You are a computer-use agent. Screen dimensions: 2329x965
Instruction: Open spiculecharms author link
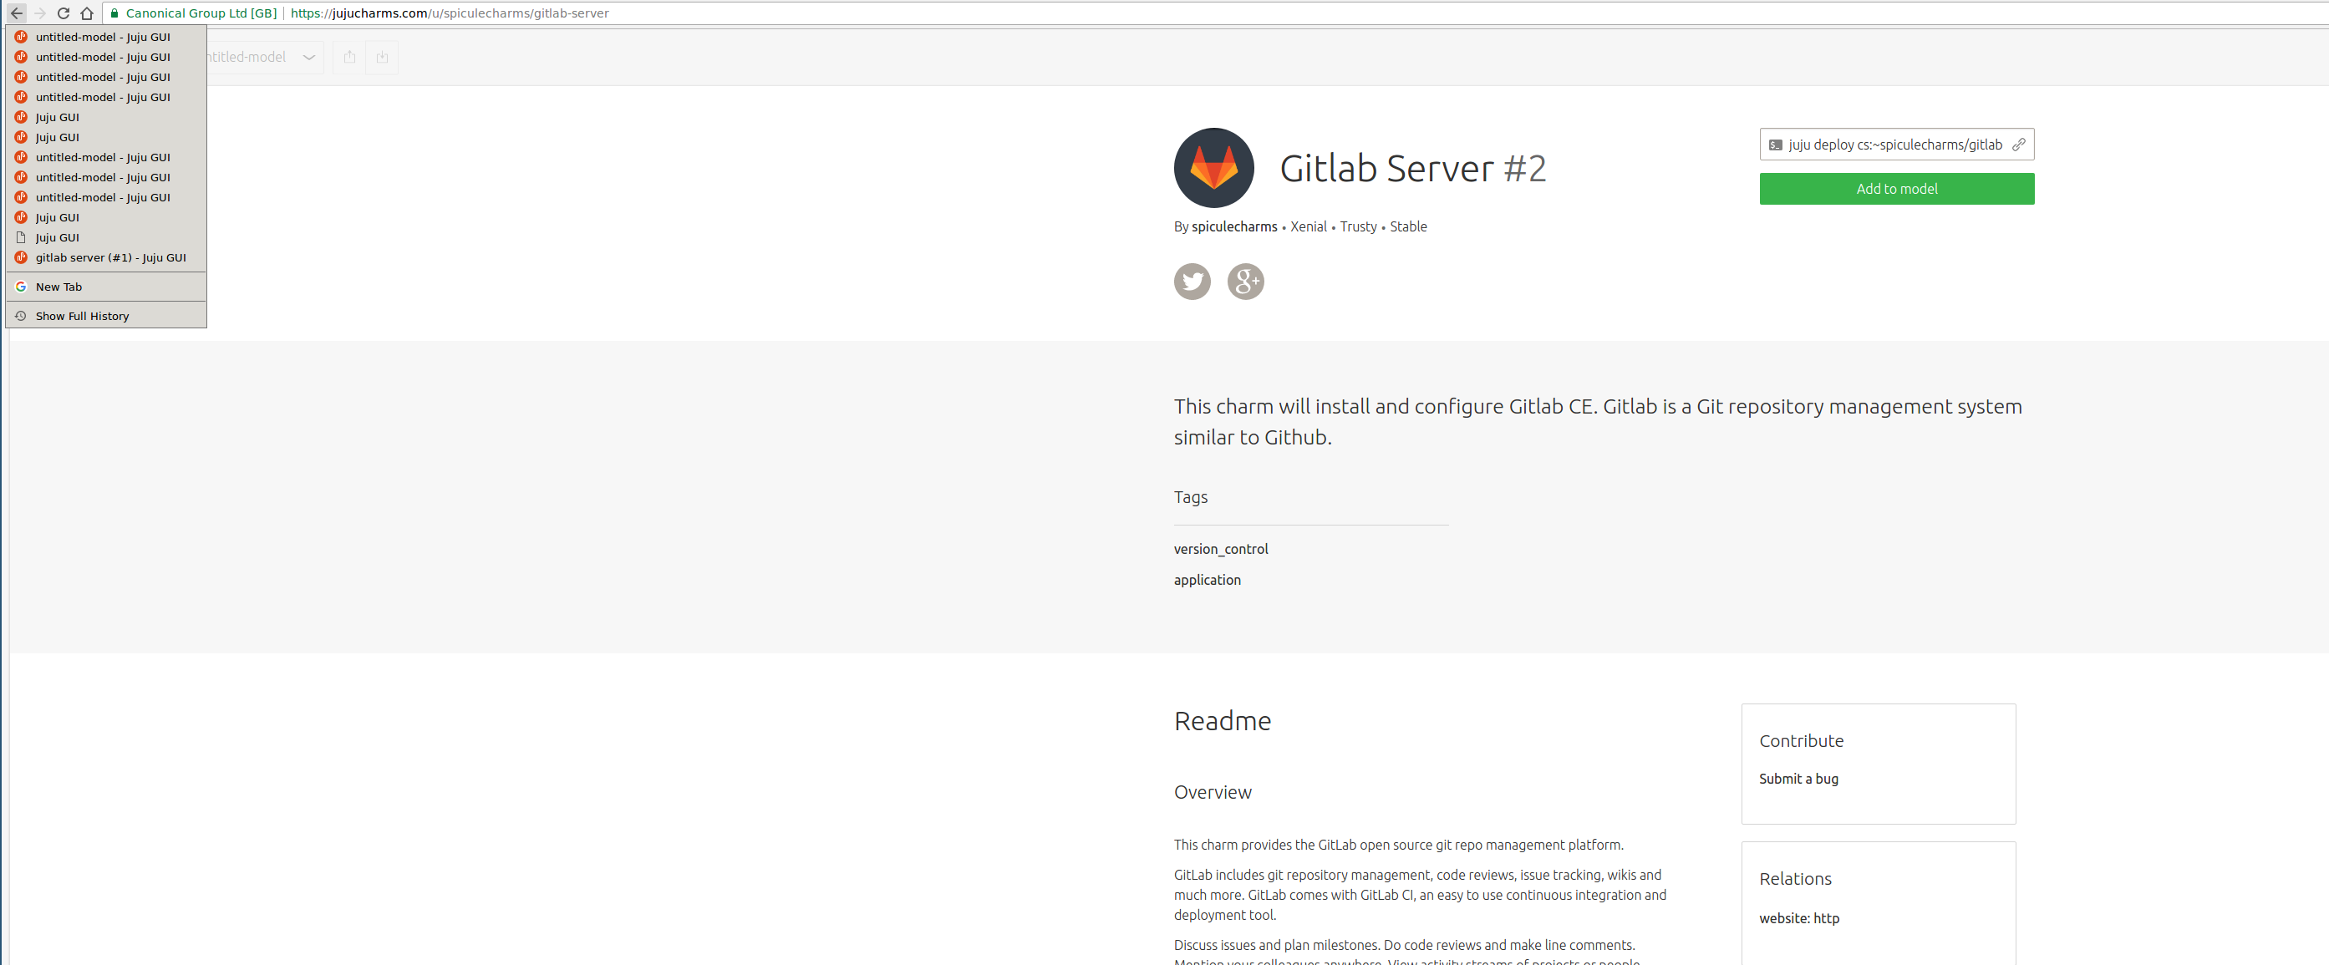pyautogui.click(x=1234, y=226)
